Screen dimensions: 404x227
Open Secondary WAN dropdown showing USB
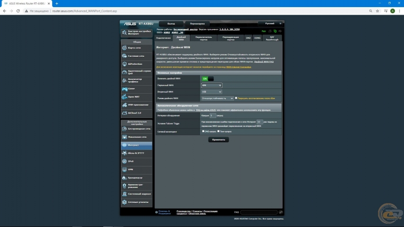pyautogui.click(x=212, y=92)
